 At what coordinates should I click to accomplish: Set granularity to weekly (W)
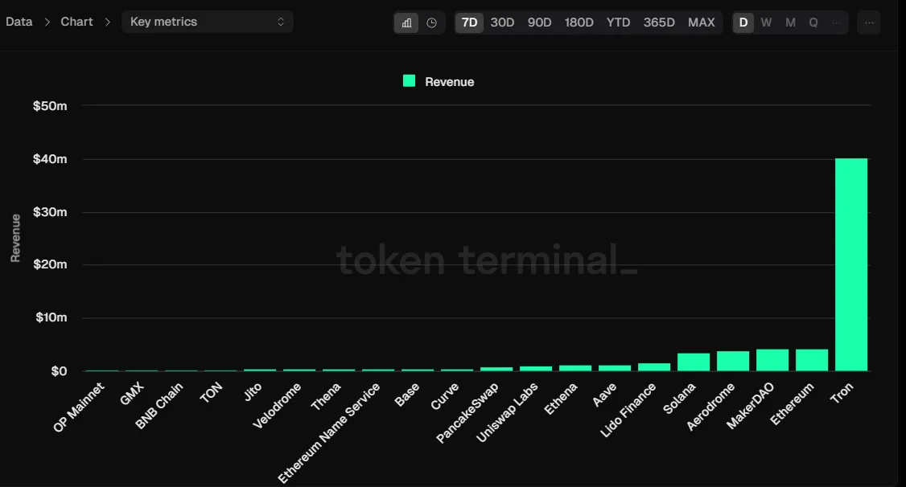pos(766,23)
